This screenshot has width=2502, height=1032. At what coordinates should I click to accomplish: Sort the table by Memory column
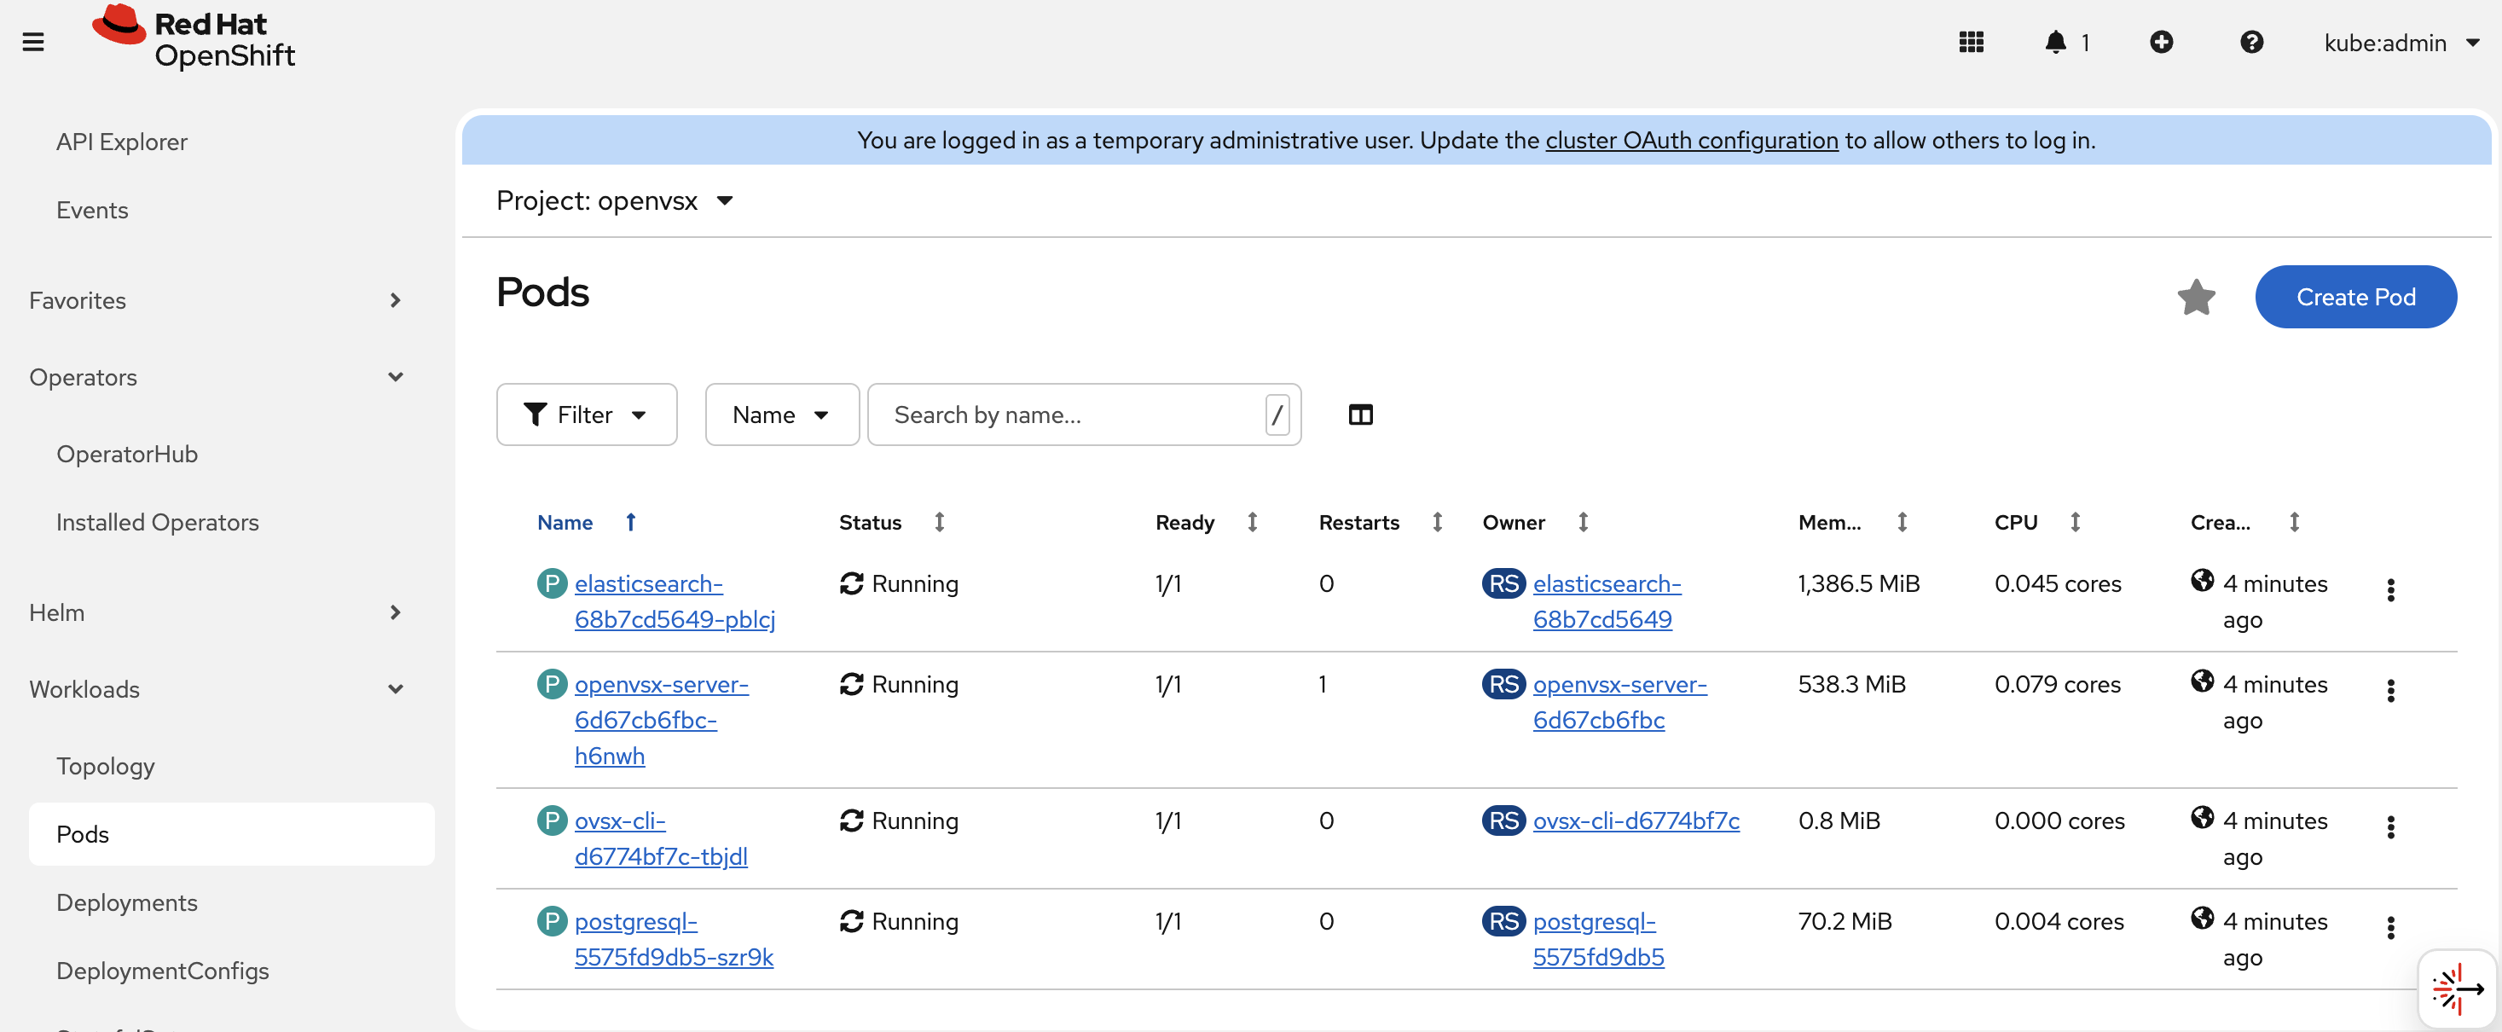tap(1902, 523)
